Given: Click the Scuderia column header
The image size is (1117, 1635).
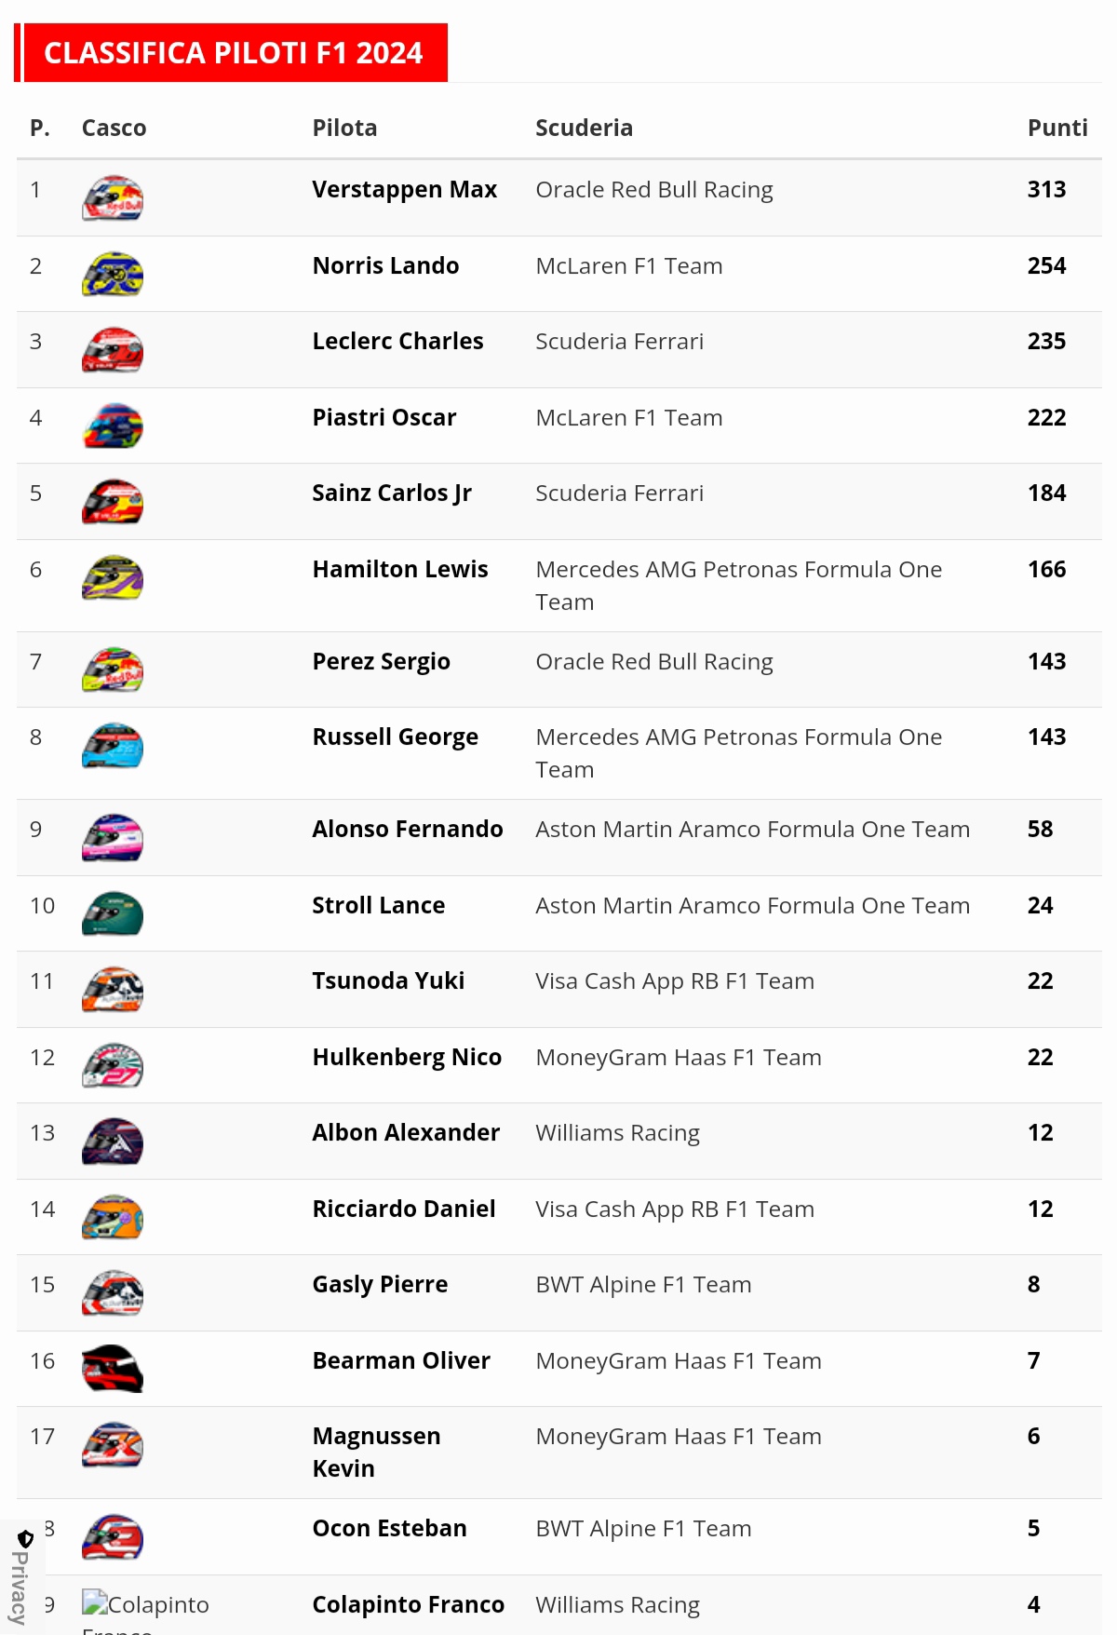Looking at the screenshot, I should 584,128.
